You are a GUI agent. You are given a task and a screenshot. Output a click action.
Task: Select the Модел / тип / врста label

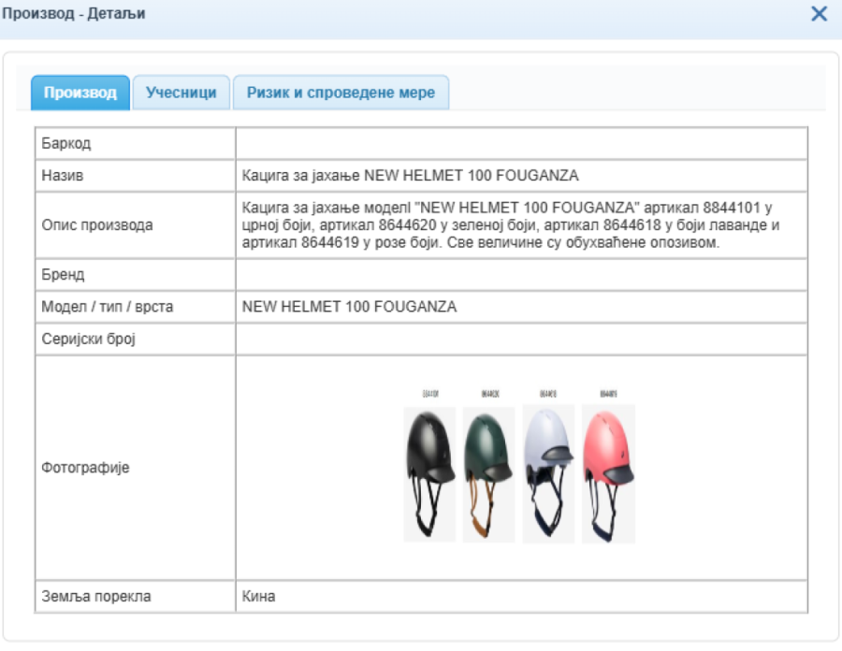(108, 307)
